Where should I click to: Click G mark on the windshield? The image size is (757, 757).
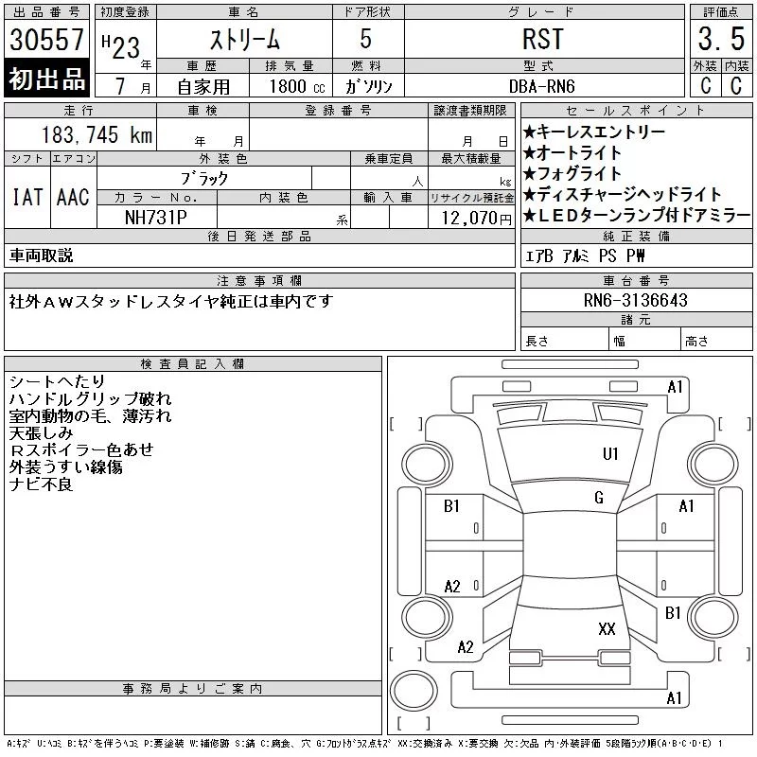point(599,498)
